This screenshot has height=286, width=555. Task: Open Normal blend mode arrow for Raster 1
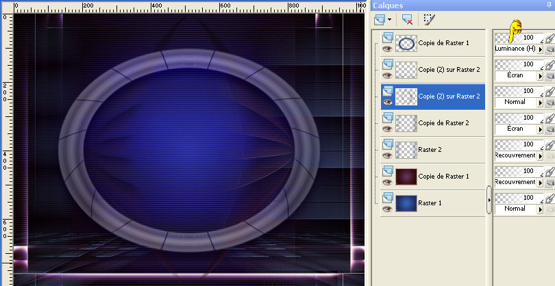[540, 209]
